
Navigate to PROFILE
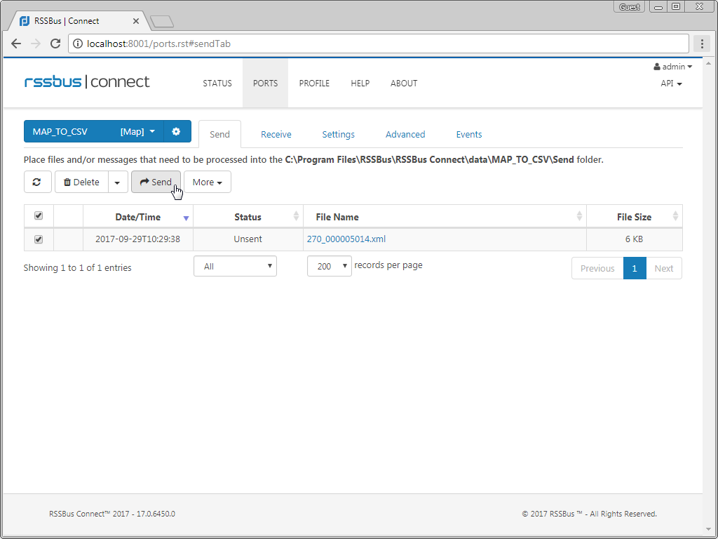click(314, 84)
